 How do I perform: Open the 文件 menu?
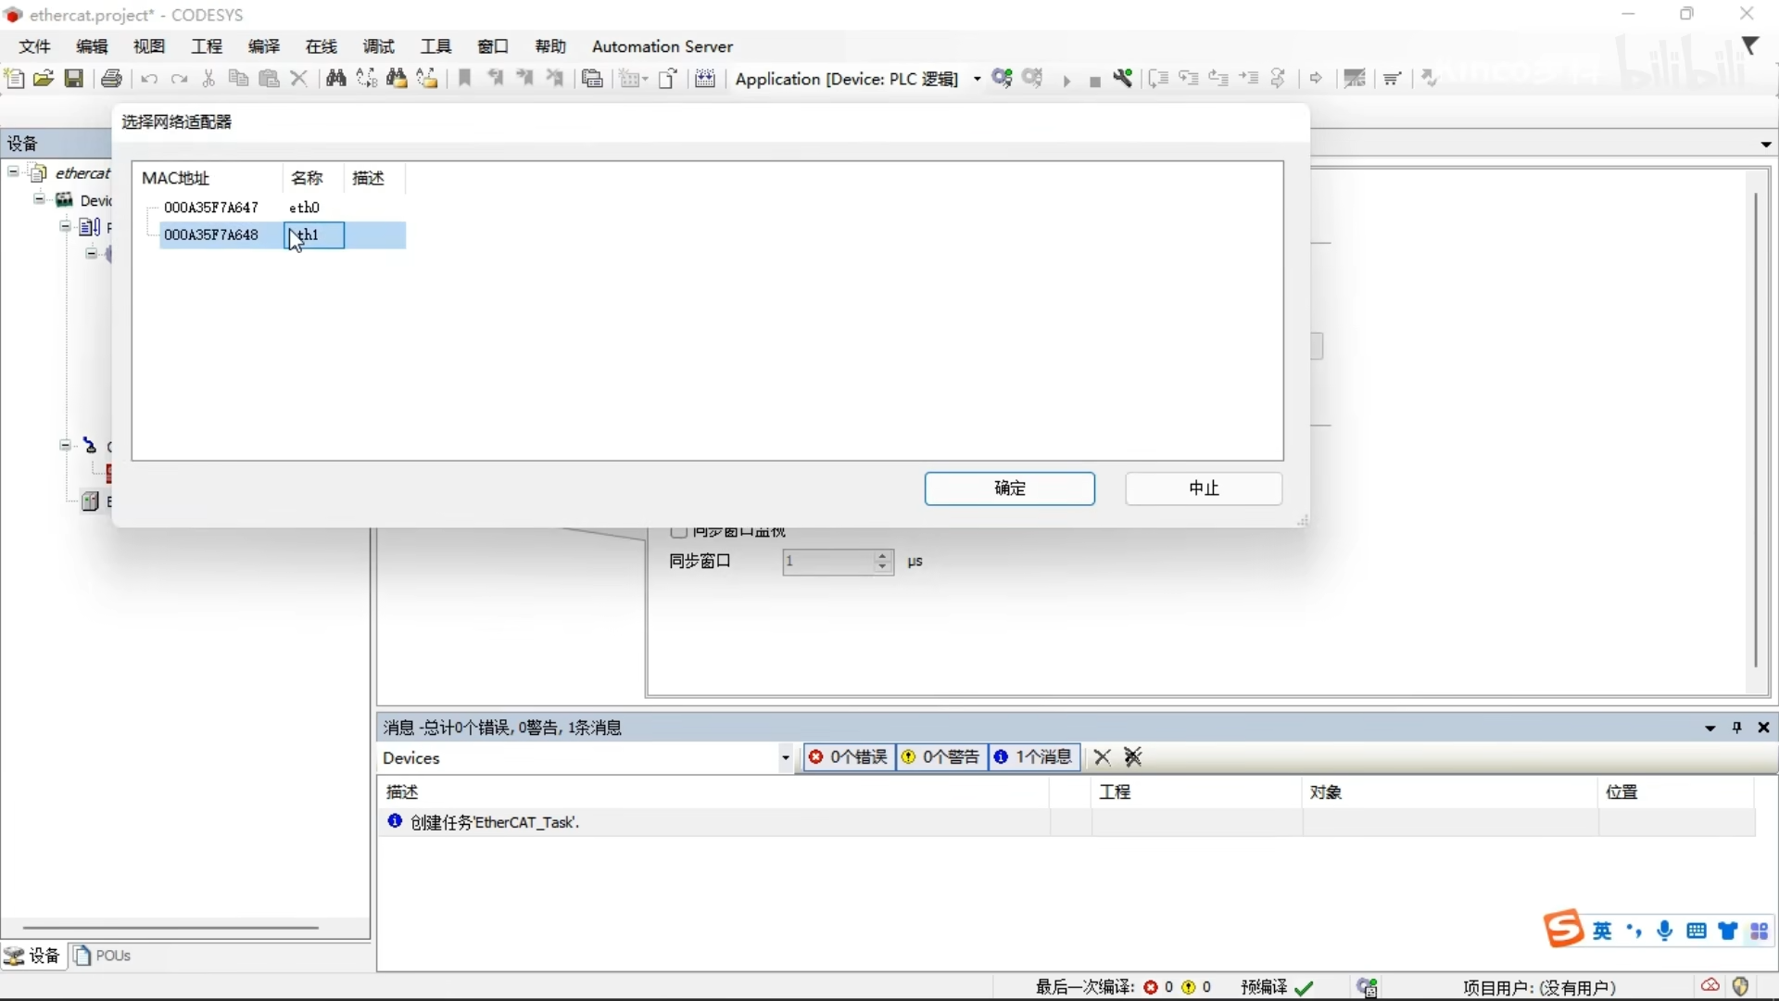click(x=34, y=46)
